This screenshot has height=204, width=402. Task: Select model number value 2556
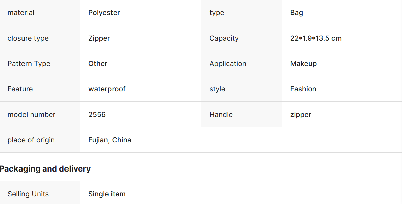(x=97, y=115)
